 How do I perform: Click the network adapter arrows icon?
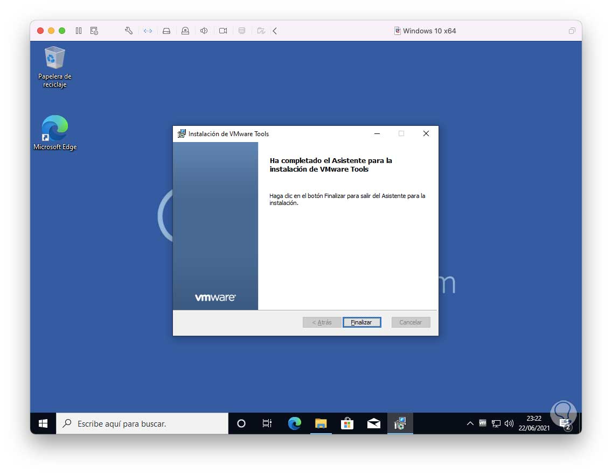148,31
